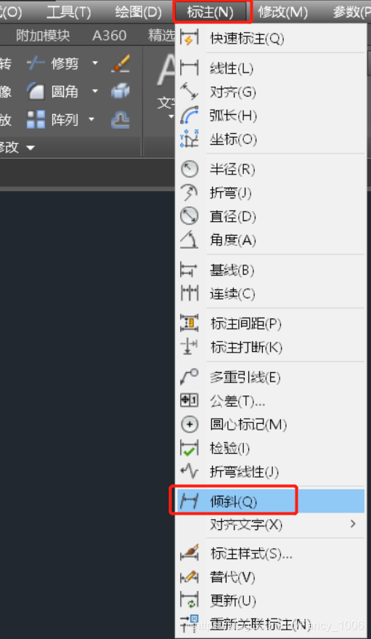Select the Inspection (检验) checkmark icon
The image size is (371, 639).
click(189, 449)
